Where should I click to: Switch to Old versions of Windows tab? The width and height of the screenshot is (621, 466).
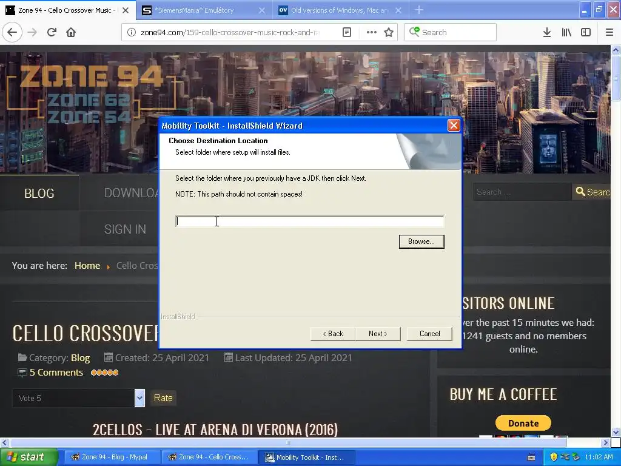click(341, 10)
